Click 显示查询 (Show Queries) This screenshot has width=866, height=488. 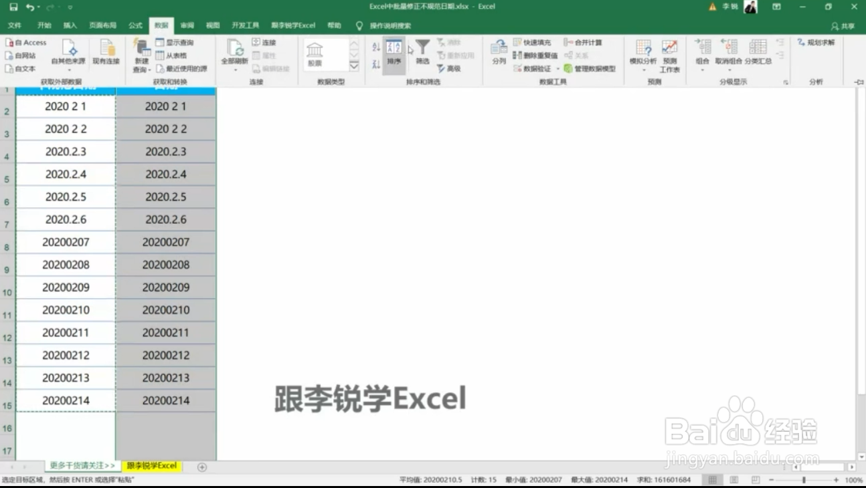(x=175, y=43)
